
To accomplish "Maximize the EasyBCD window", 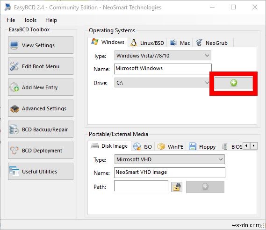I will pyautogui.click(x=233, y=7).
